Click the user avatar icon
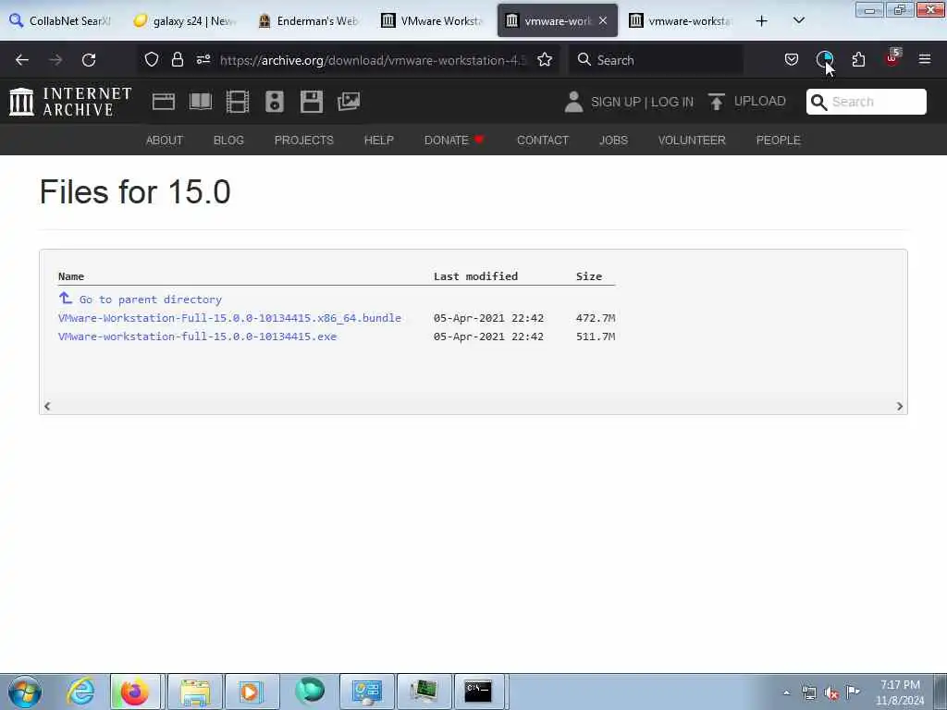This screenshot has width=947, height=710. [x=573, y=102]
